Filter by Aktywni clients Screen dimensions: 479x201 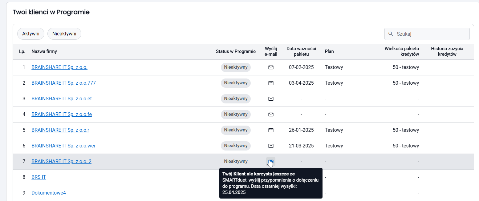coord(31,34)
